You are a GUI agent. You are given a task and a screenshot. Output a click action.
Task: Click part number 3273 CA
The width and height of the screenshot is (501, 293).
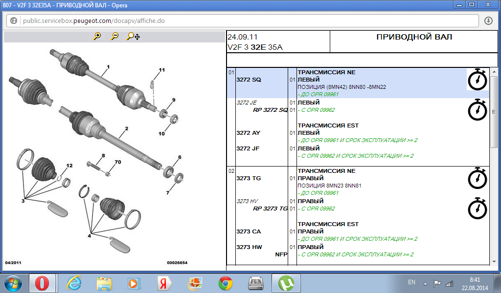click(249, 231)
